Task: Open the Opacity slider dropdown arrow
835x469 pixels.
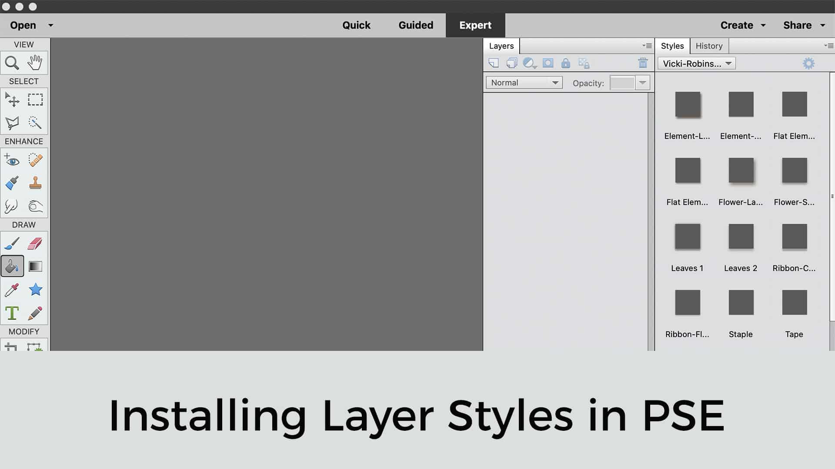Action: coord(643,83)
